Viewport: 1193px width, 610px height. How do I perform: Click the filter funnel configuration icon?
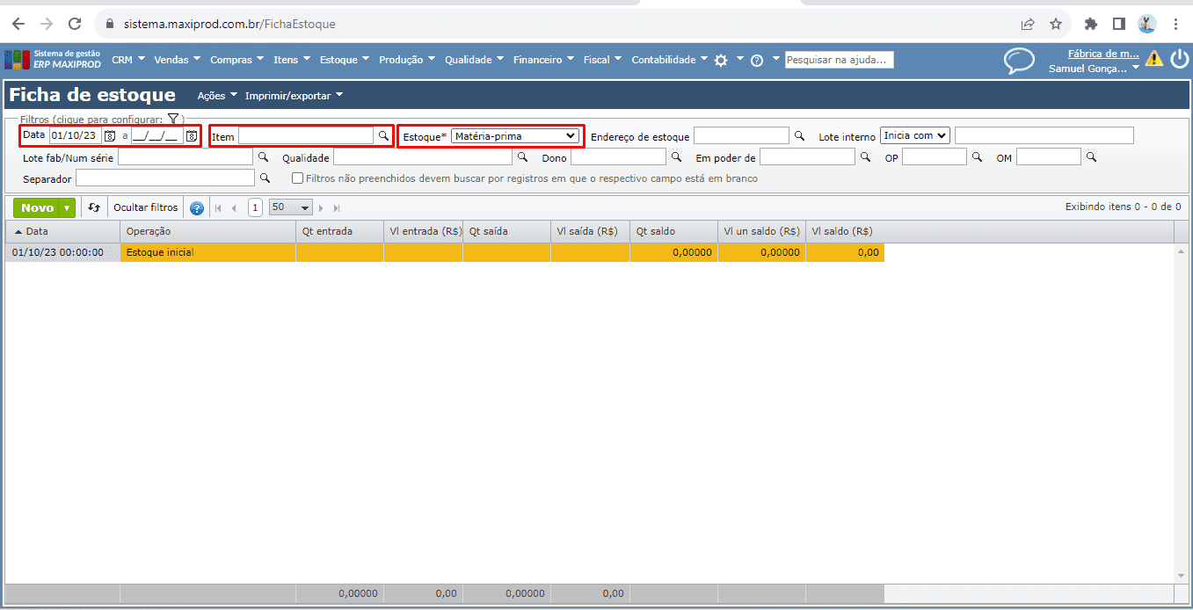[x=173, y=119]
